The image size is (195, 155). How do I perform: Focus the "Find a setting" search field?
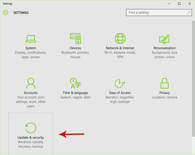tap(156, 13)
